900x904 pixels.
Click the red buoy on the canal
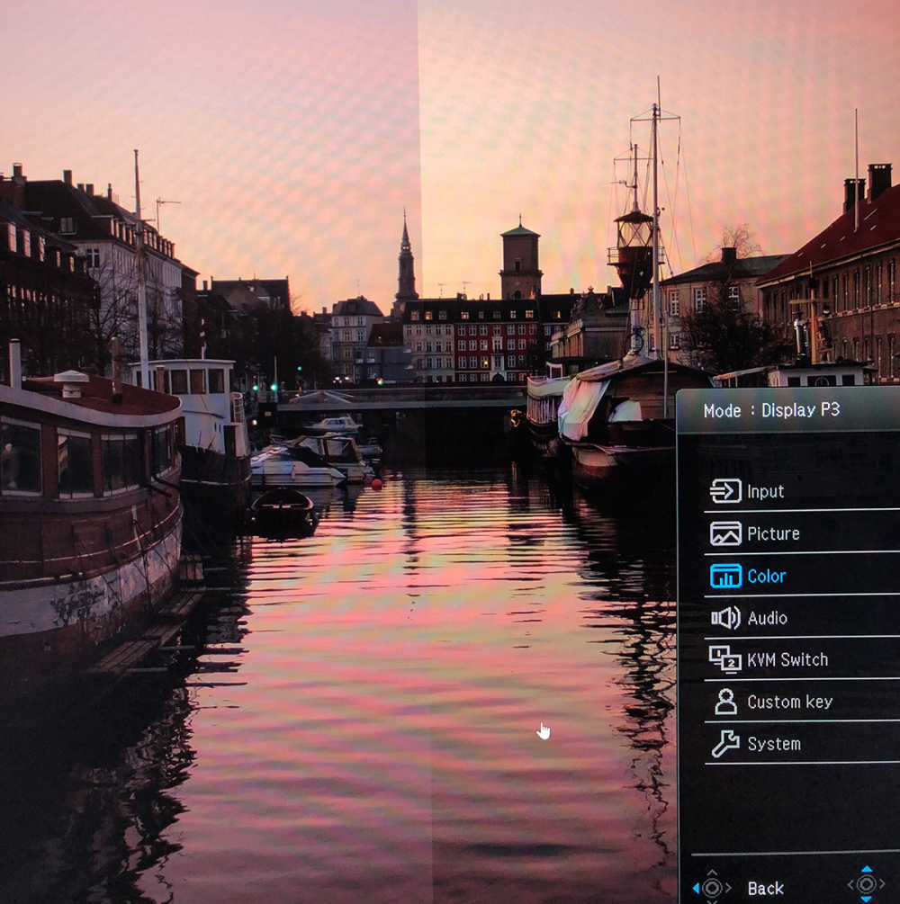coord(377,483)
